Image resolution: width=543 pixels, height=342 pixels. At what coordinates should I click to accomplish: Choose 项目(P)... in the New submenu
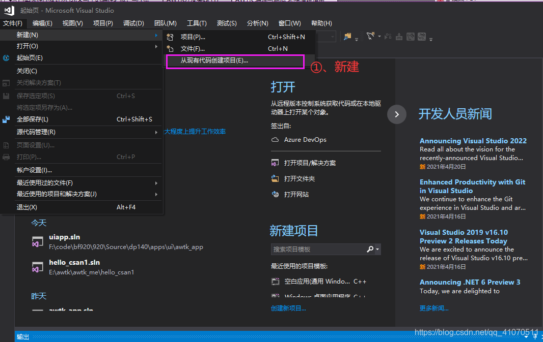click(239, 37)
